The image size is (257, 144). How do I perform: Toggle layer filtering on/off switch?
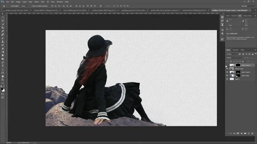256,54
